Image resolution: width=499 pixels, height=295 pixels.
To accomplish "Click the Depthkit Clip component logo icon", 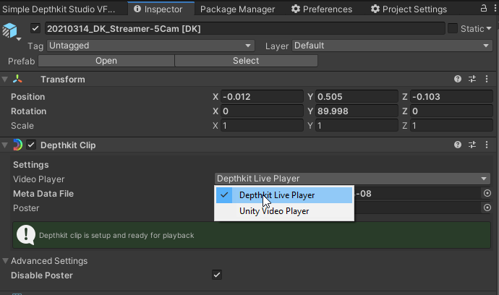I will [x=17, y=145].
